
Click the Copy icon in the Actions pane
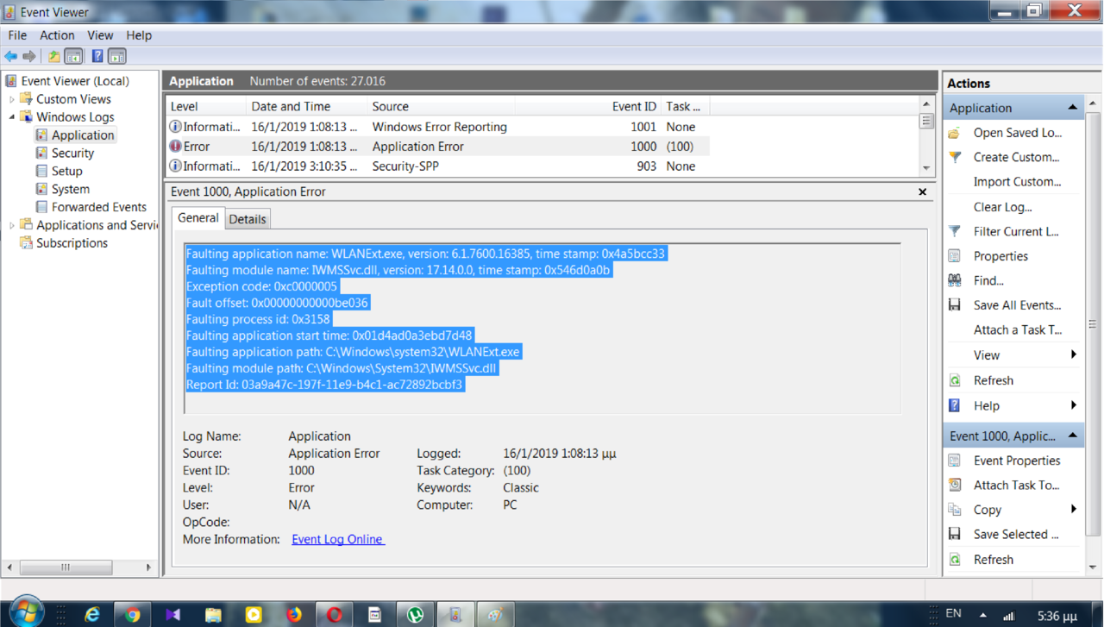(x=955, y=510)
